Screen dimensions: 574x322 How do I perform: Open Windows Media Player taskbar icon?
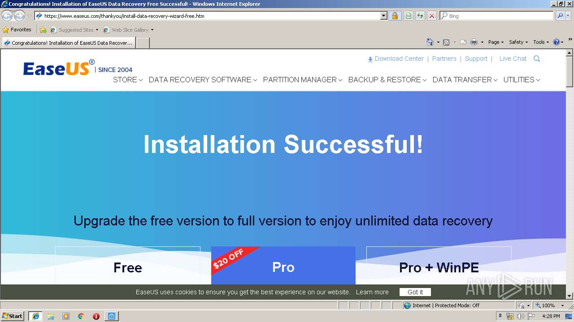(x=66, y=316)
